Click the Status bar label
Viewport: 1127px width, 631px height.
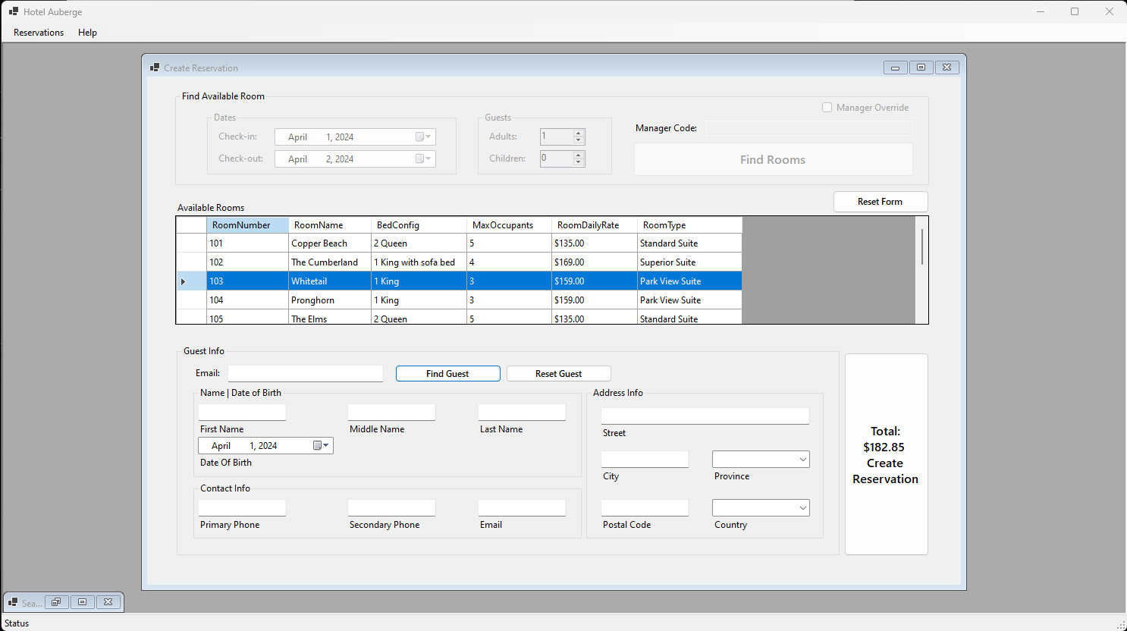tap(17, 623)
